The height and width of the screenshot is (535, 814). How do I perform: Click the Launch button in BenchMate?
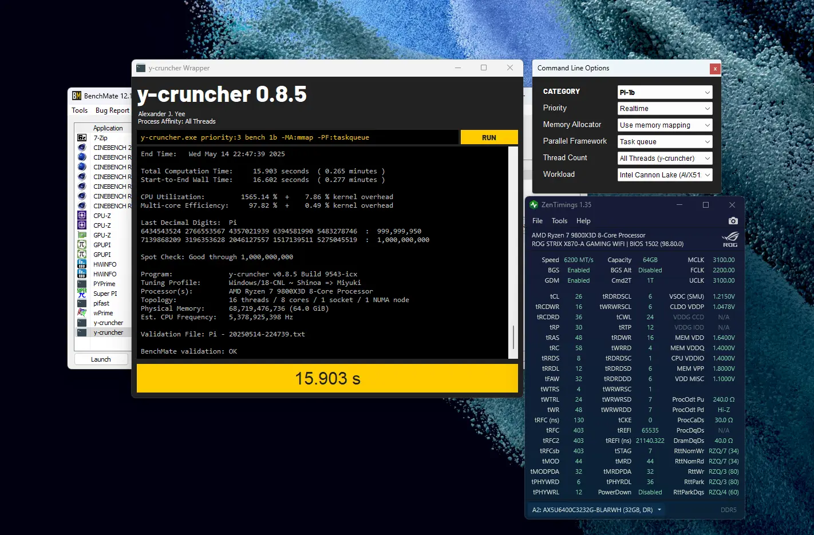tap(101, 359)
